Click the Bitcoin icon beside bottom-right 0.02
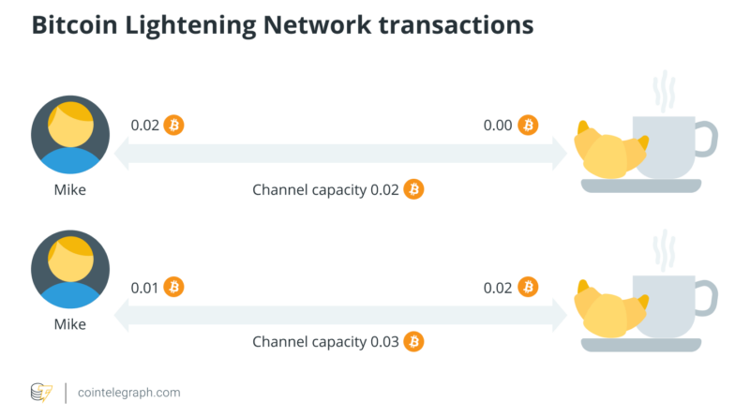The height and width of the screenshot is (417, 750). [x=528, y=286]
